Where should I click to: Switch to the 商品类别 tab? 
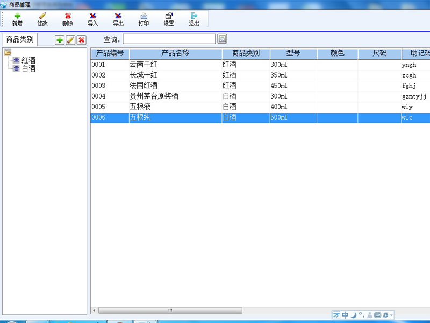click(20, 39)
